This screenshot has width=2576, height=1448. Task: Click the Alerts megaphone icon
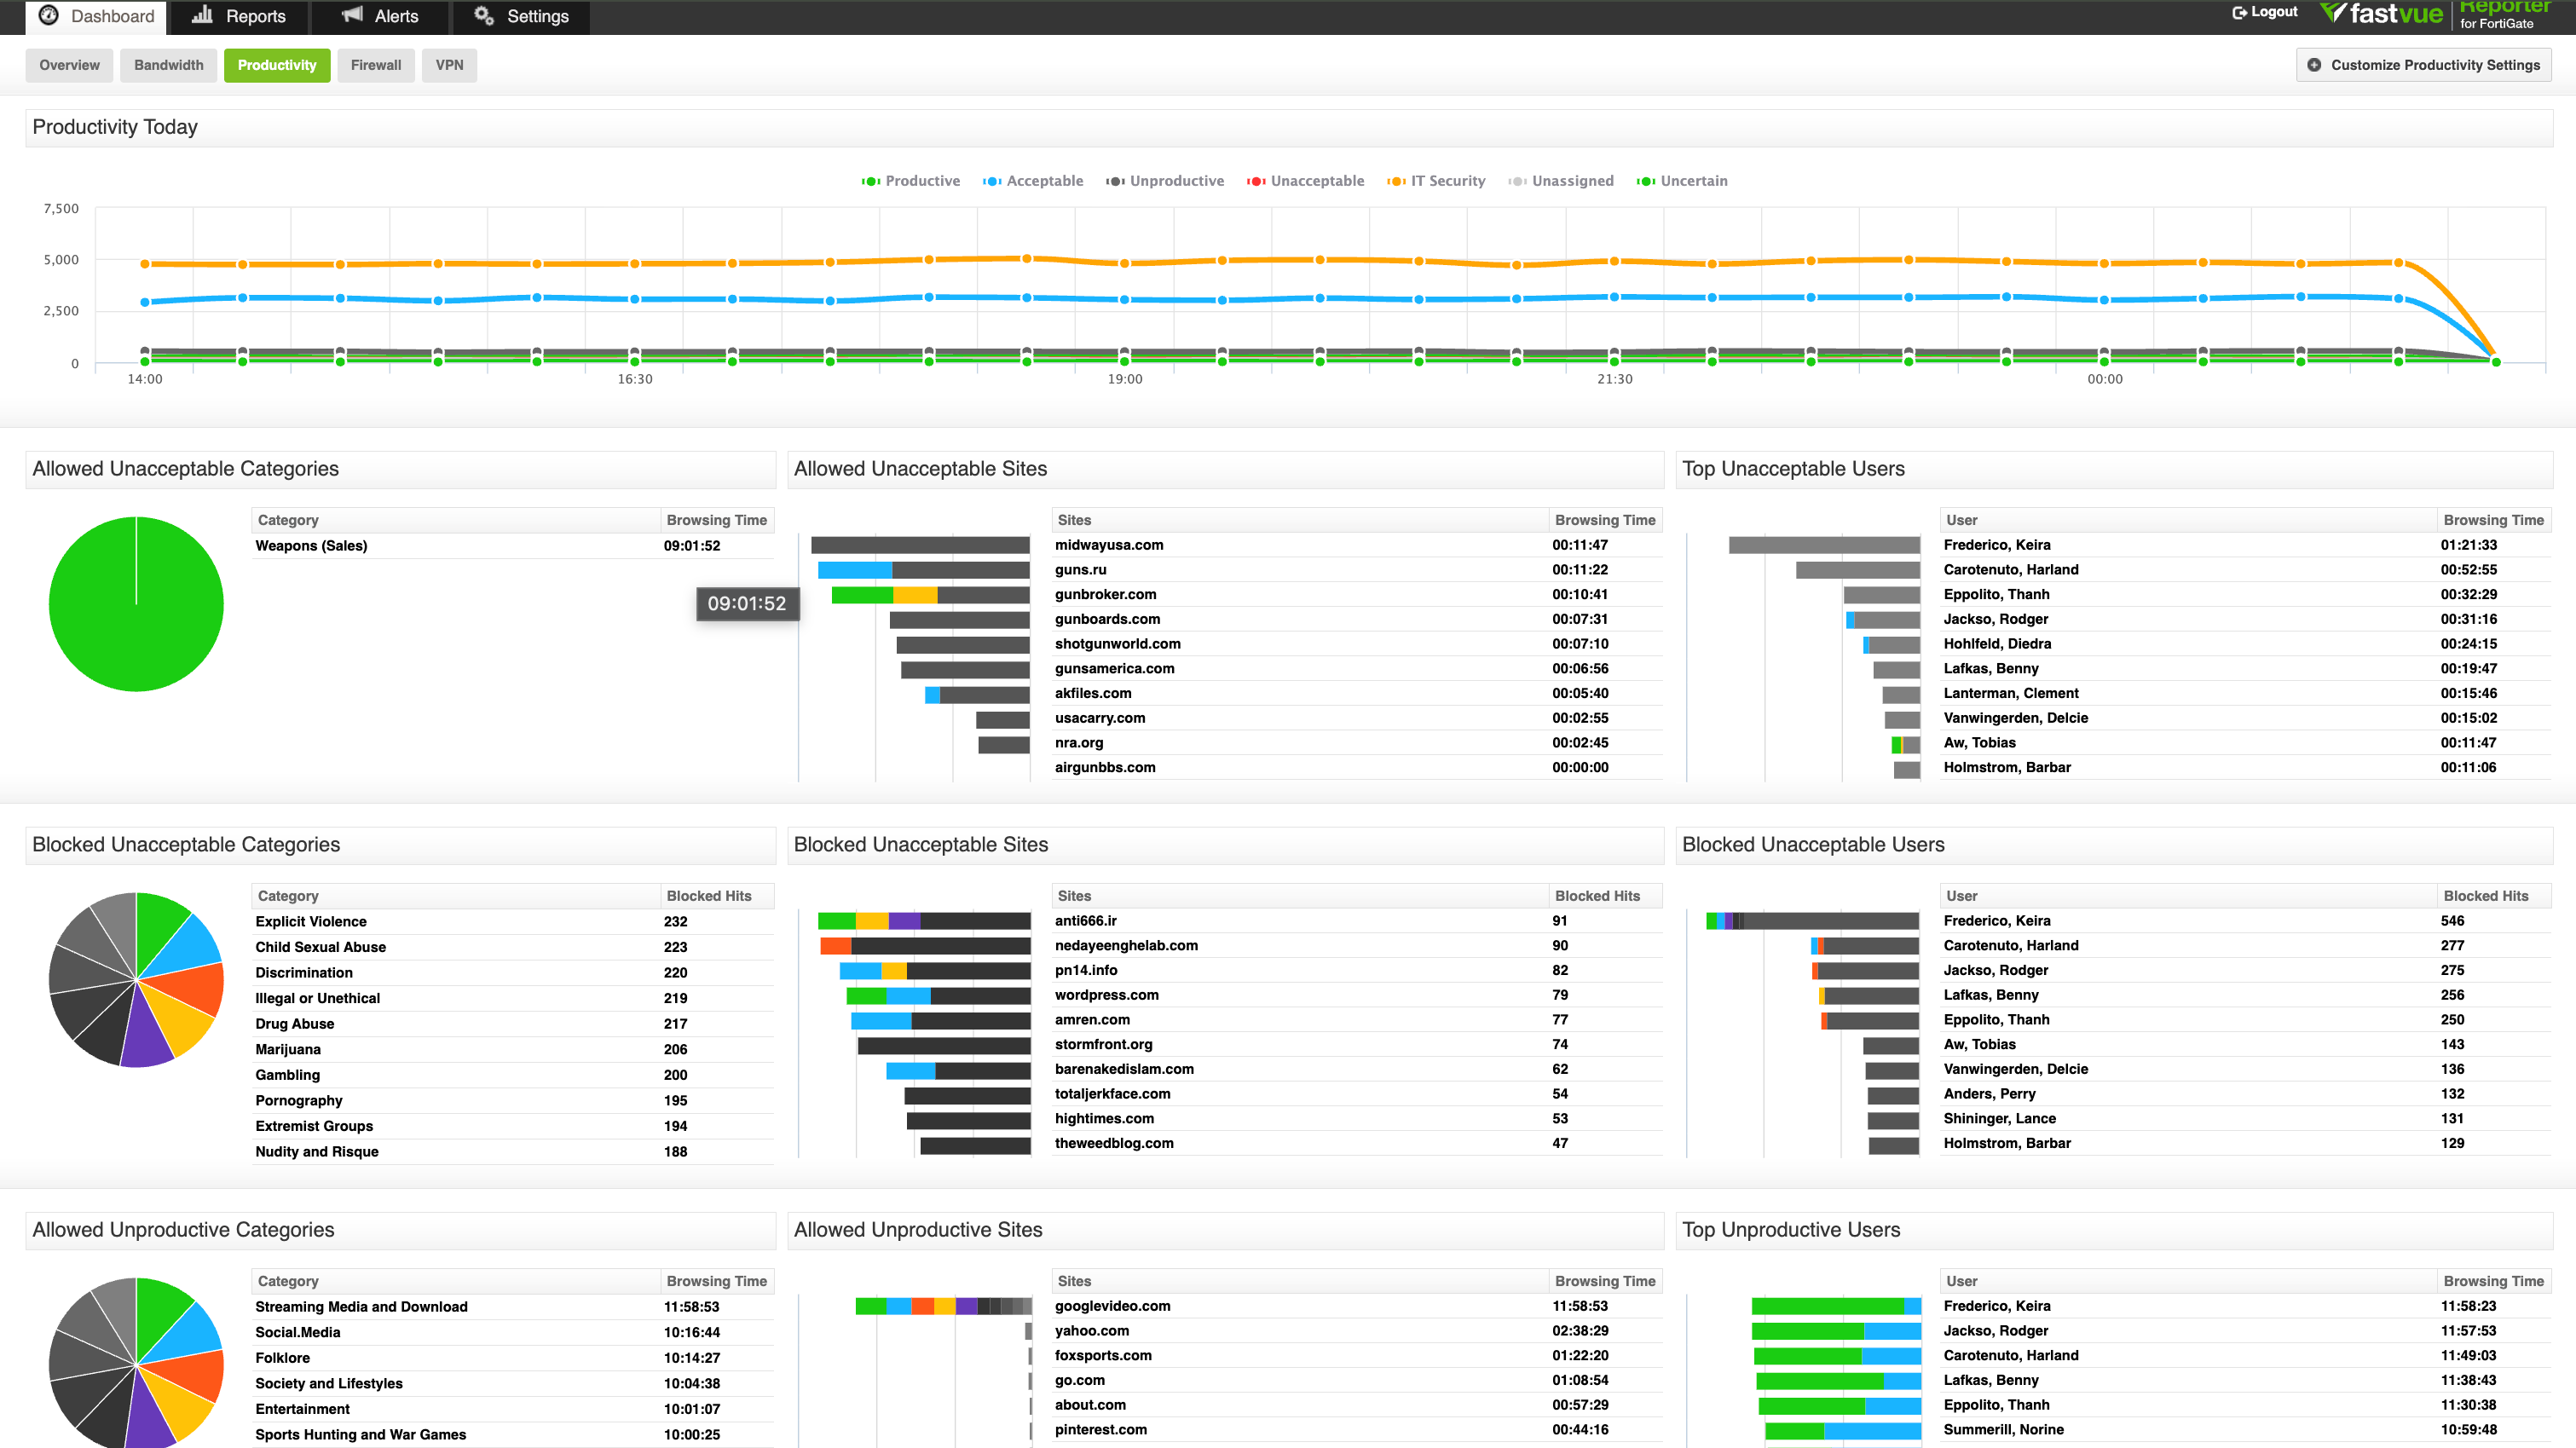tap(352, 16)
